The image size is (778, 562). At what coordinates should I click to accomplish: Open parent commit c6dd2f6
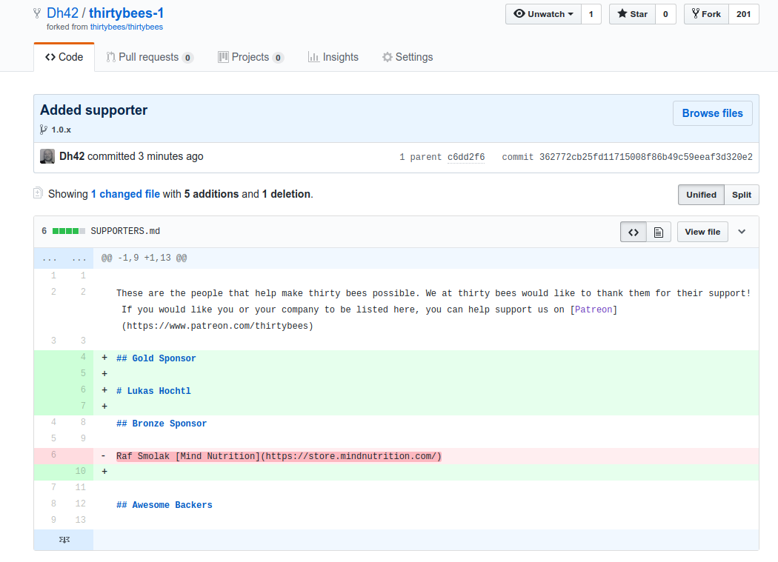(466, 157)
